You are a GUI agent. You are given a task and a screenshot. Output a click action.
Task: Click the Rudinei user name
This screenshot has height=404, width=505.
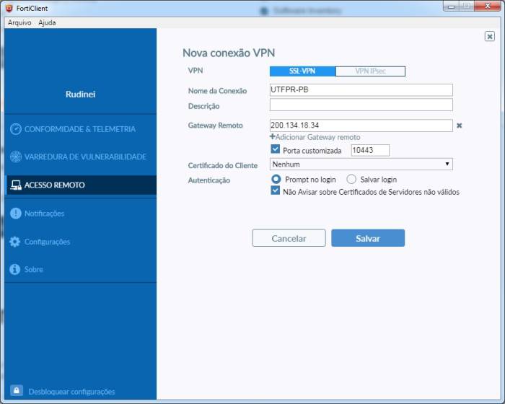click(80, 94)
